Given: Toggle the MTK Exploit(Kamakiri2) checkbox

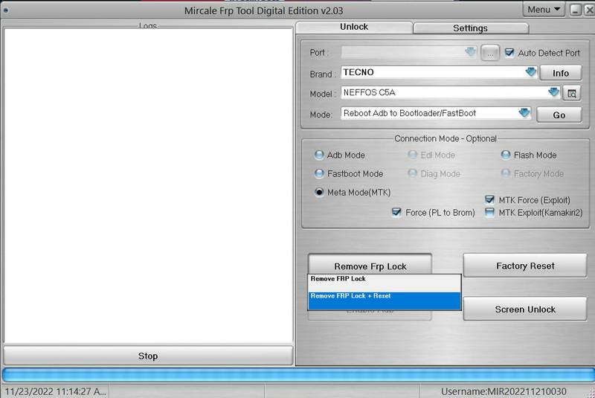Looking at the screenshot, I should tap(489, 212).
